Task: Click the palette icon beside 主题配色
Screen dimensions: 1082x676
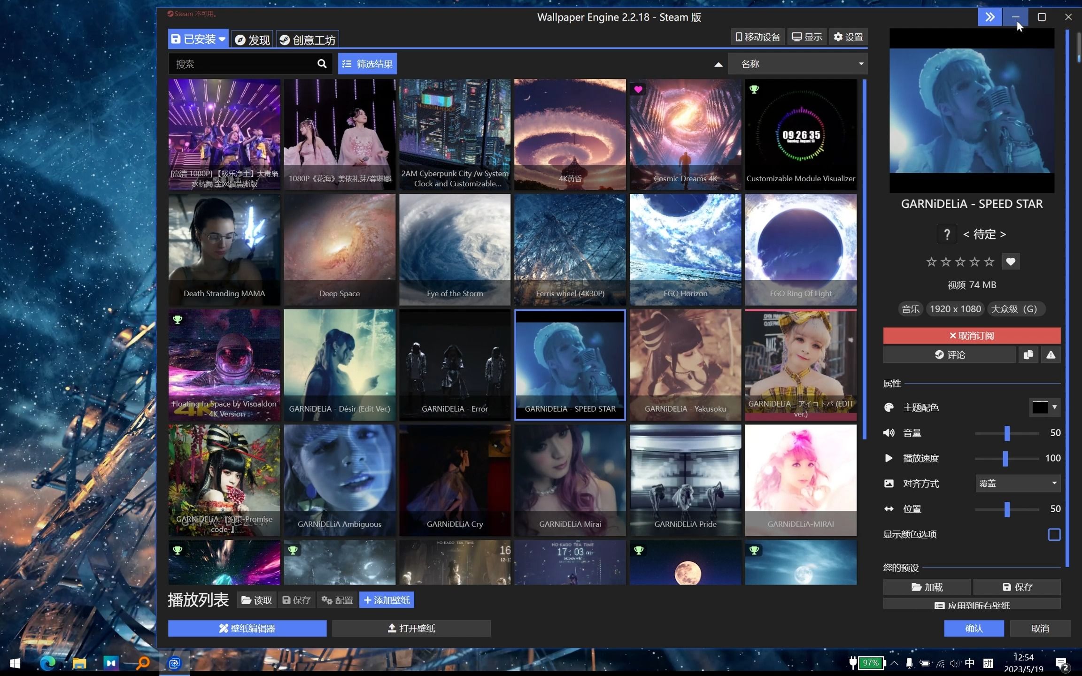Action: point(889,407)
